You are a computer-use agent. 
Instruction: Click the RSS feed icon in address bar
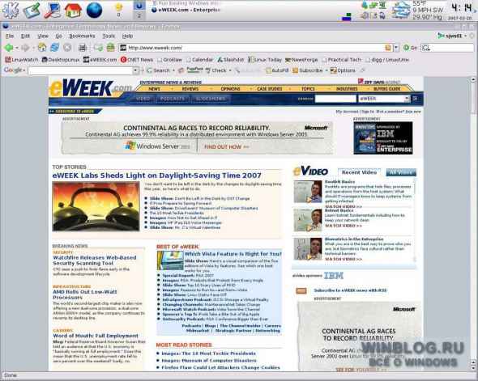(388, 48)
